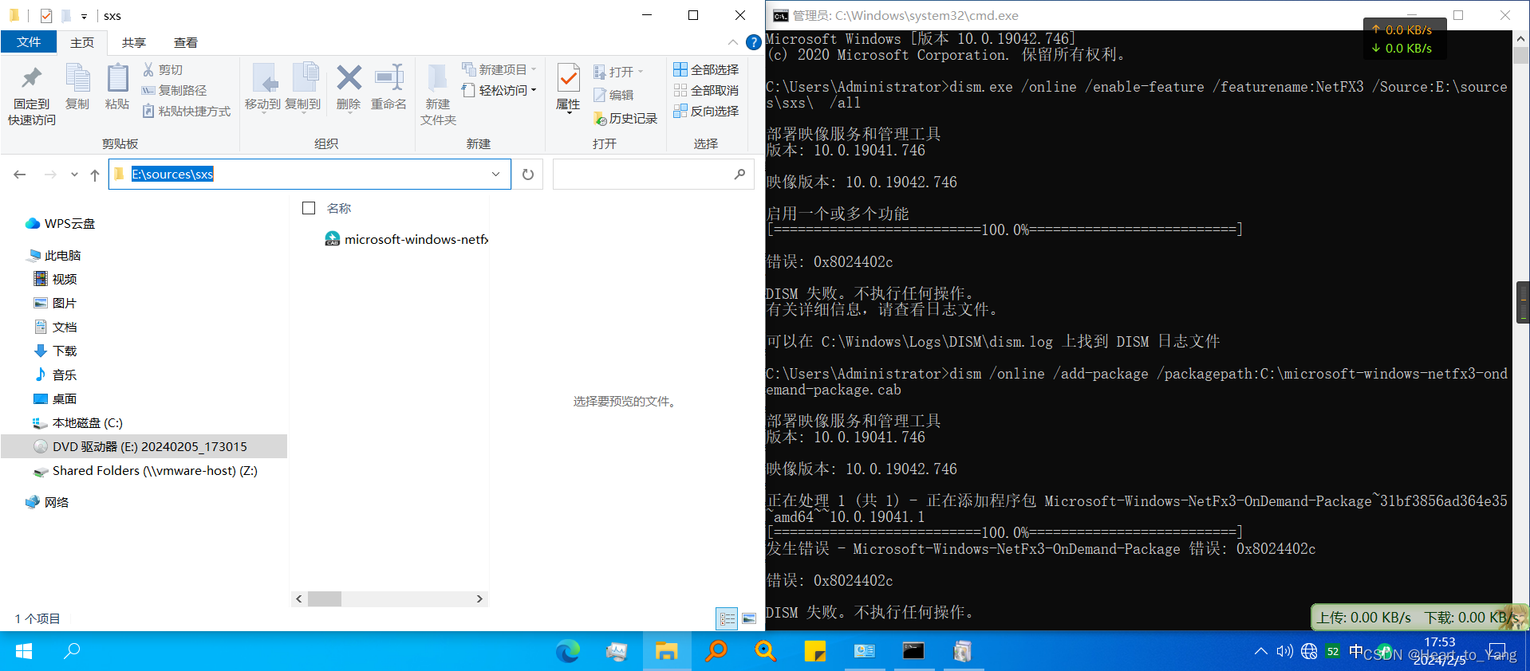
Task: Open cmd.exe from the taskbar
Action: pos(913,651)
